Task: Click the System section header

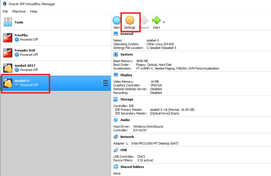Action: click(x=126, y=54)
